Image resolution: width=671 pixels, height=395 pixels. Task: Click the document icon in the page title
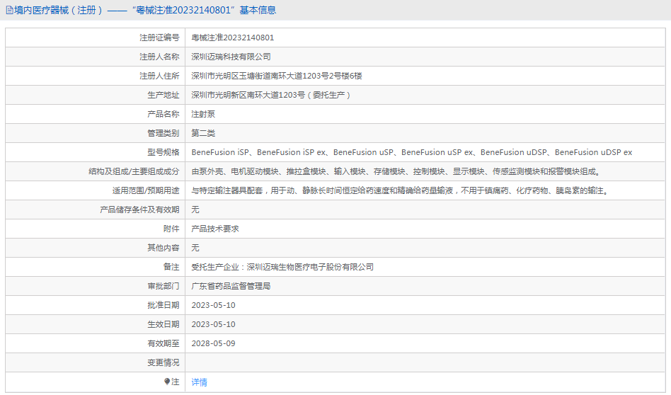coord(9,11)
